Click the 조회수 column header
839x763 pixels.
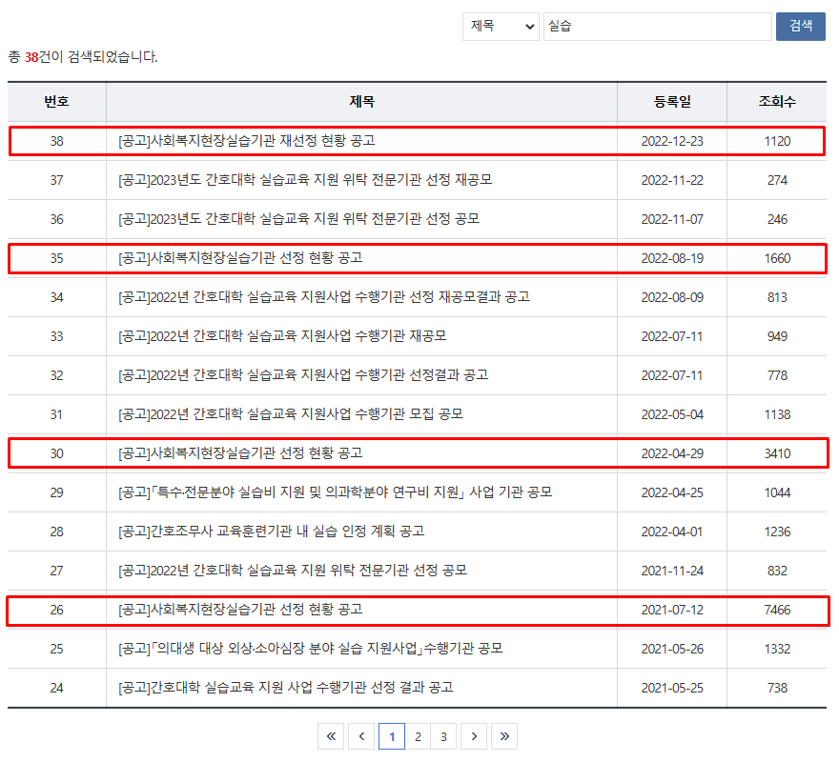tap(777, 102)
